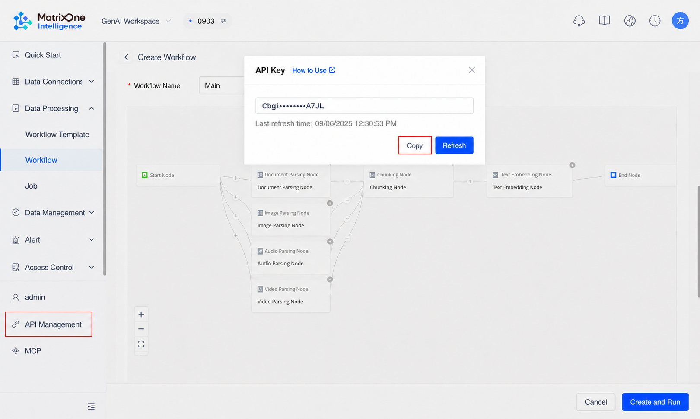
Task: Go back from Create Workflow page
Action: click(126, 57)
